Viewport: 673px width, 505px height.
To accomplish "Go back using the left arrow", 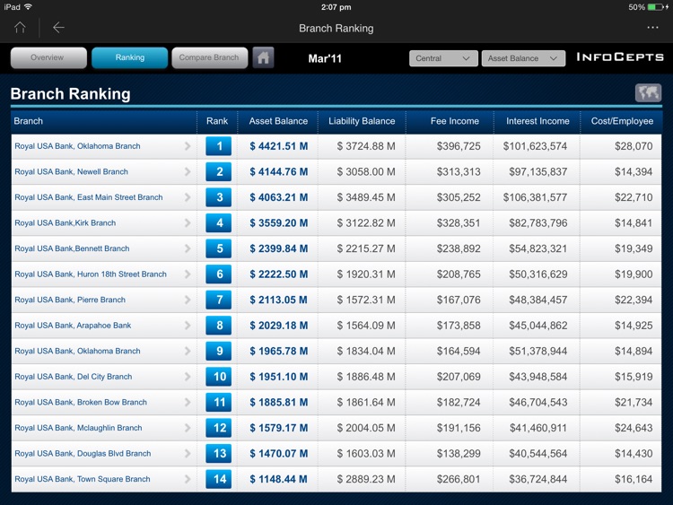I will [x=58, y=28].
